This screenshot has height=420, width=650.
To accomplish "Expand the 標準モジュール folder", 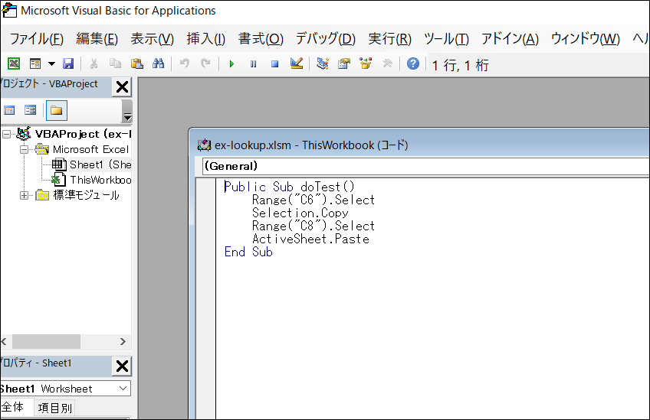I will [x=24, y=195].
